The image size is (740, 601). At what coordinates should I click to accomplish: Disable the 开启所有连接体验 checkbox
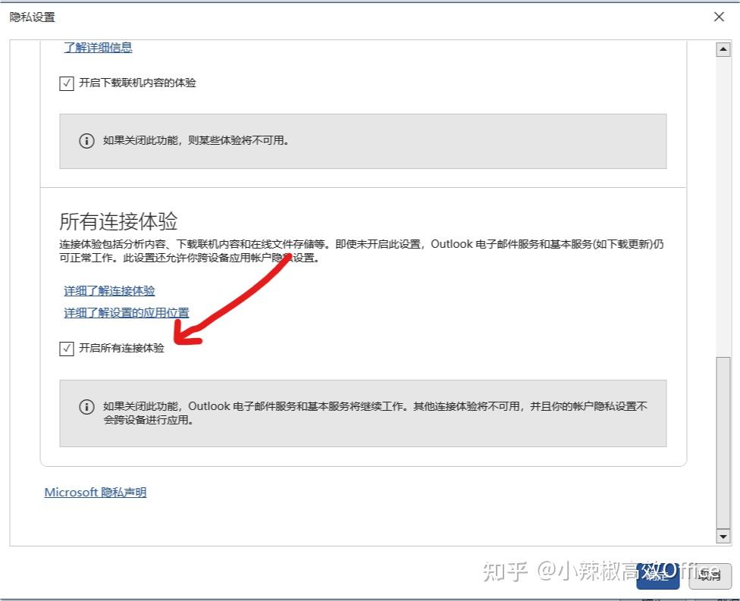66,348
